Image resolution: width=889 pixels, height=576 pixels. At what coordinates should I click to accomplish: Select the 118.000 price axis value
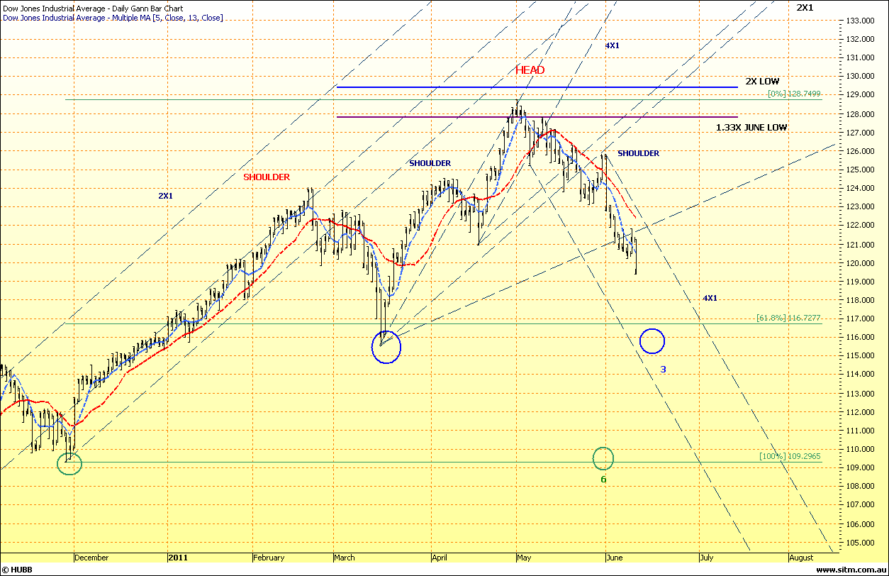coord(859,300)
